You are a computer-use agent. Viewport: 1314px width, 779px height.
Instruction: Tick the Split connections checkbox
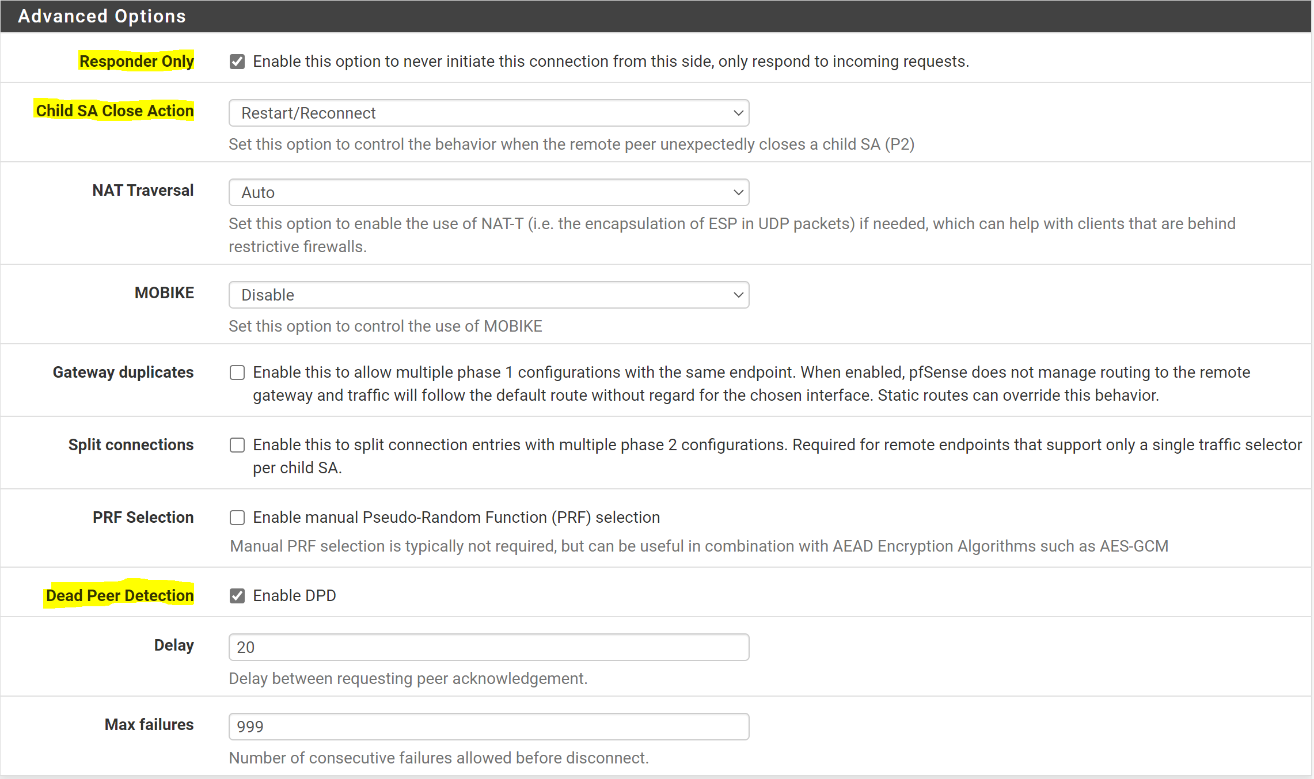pos(237,445)
